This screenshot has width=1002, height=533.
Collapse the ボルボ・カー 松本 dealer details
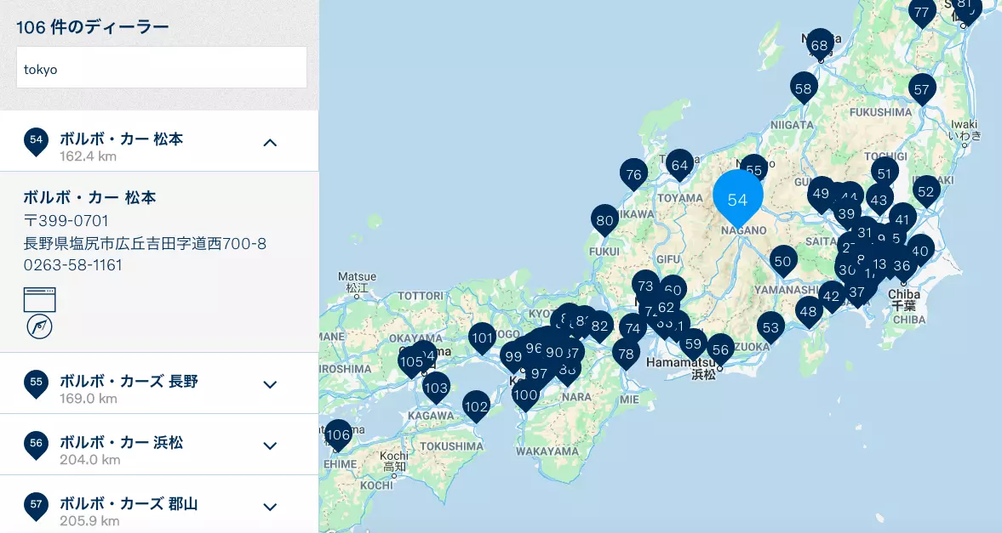[x=271, y=142]
